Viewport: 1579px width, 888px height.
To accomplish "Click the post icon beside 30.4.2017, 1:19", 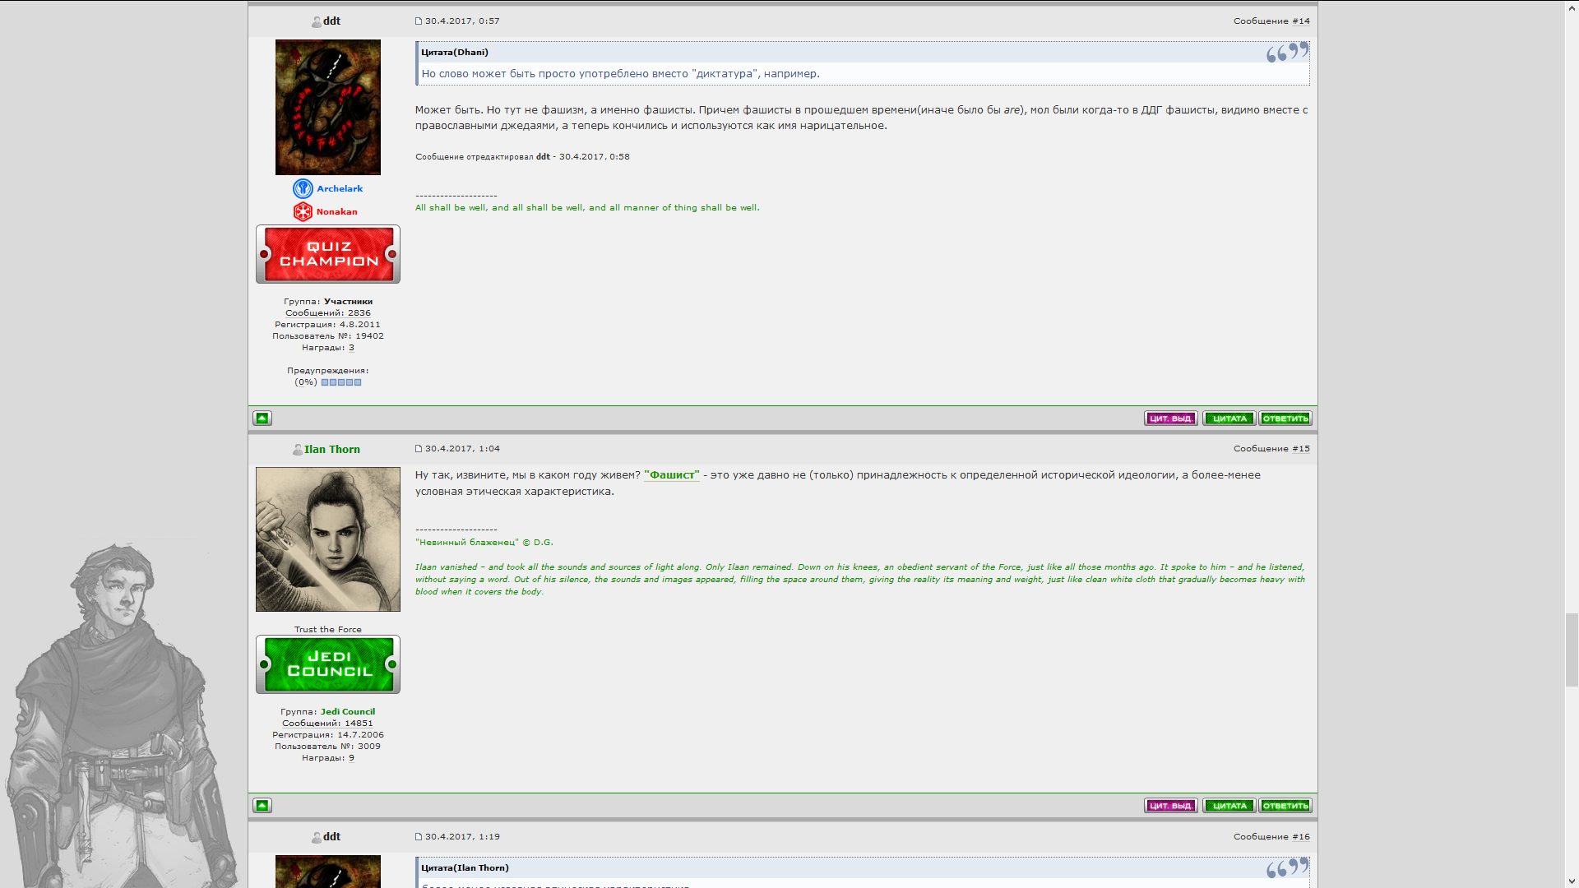I will click(x=419, y=837).
